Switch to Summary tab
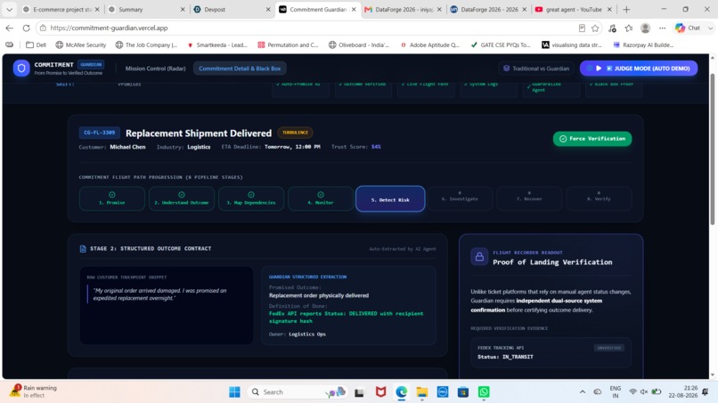This screenshot has height=403, width=718. tap(146, 9)
